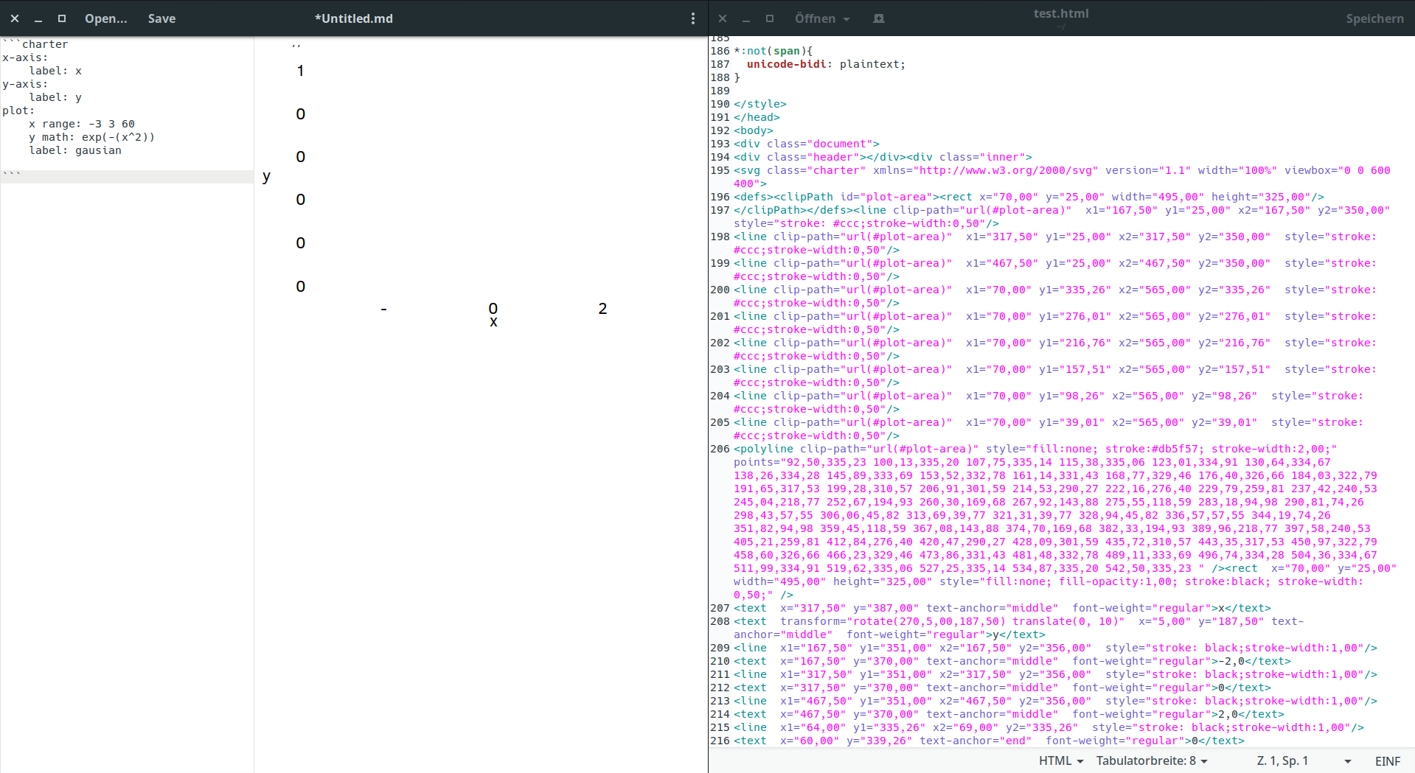
Task: Click the close X icon of the markdown editor
Action: click(14, 18)
